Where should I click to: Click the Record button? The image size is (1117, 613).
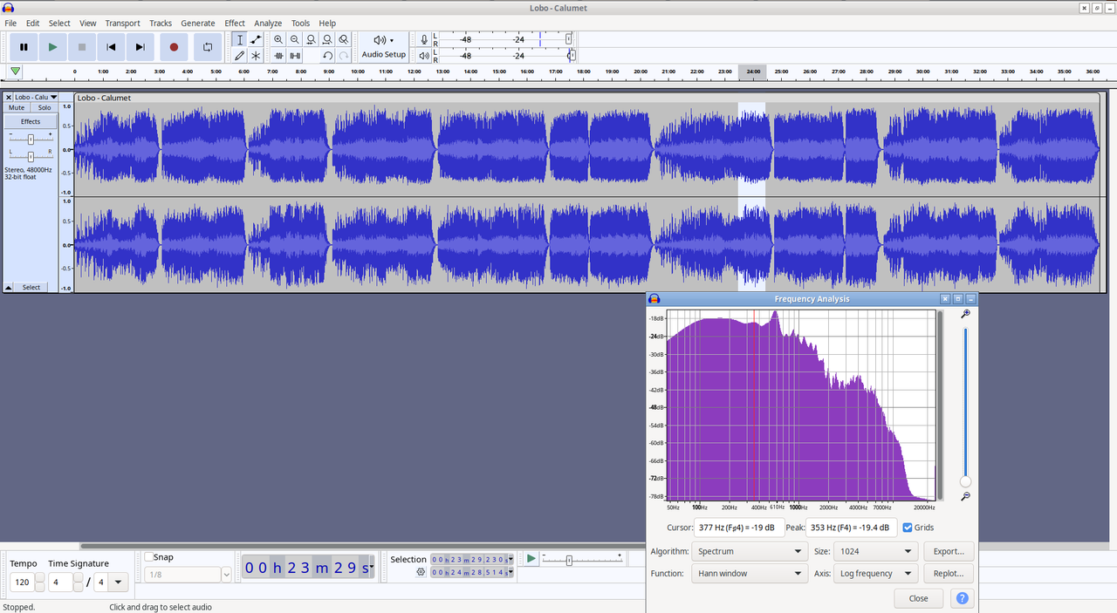174,47
